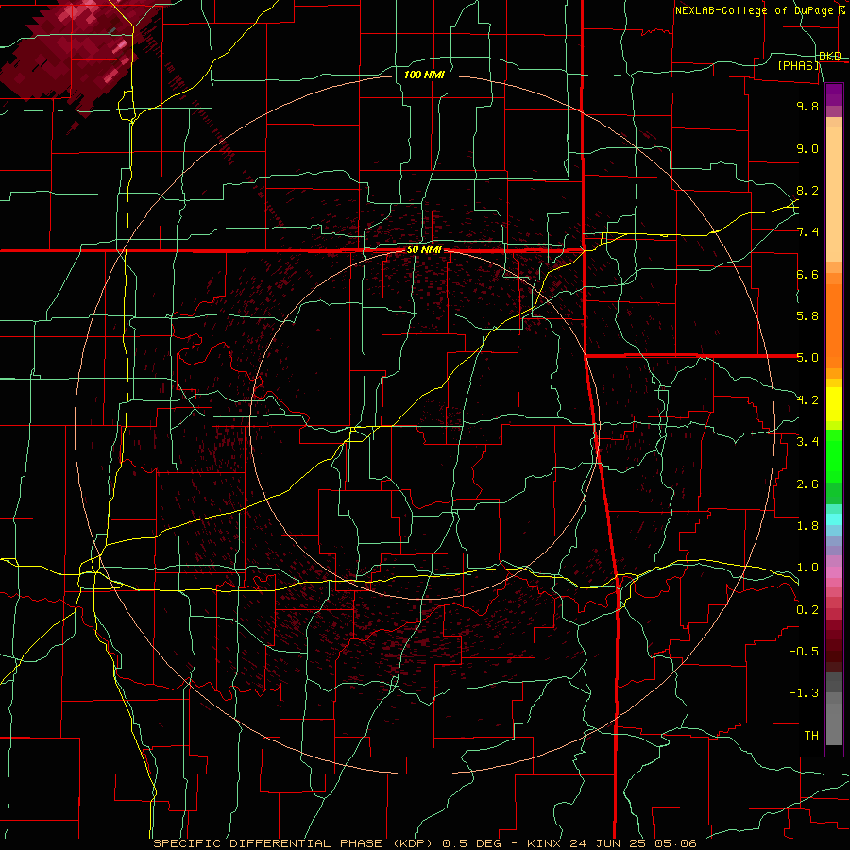
Task: Click the 5.8 value on color scale
Action: pyautogui.click(x=807, y=316)
